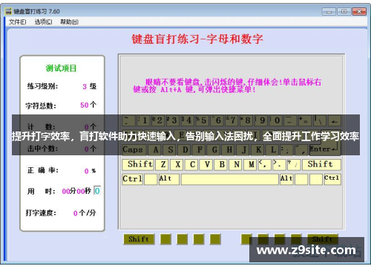371x269 pixels.
Task: Click the F key on the home row
Action: point(200,149)
